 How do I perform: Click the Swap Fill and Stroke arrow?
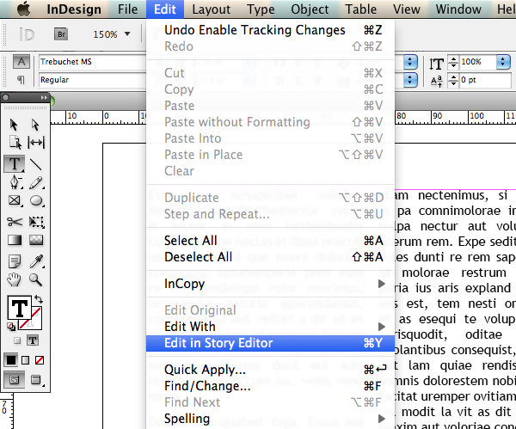coord(39,299)
